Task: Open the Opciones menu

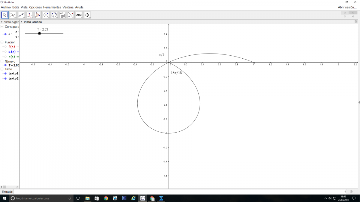Action: (35, 7)
